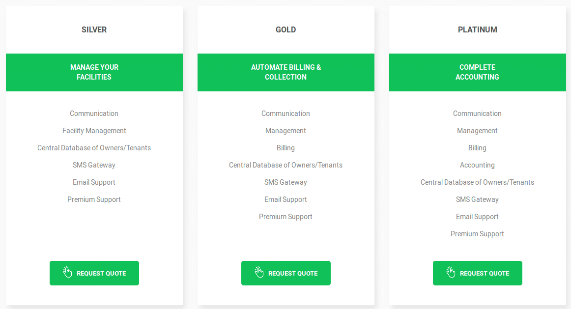The width and height of the screenshot is (571, 309).
Task: Click Premium Support under the Gold plan
Action: pyautogui.click(x=285, y=217)
